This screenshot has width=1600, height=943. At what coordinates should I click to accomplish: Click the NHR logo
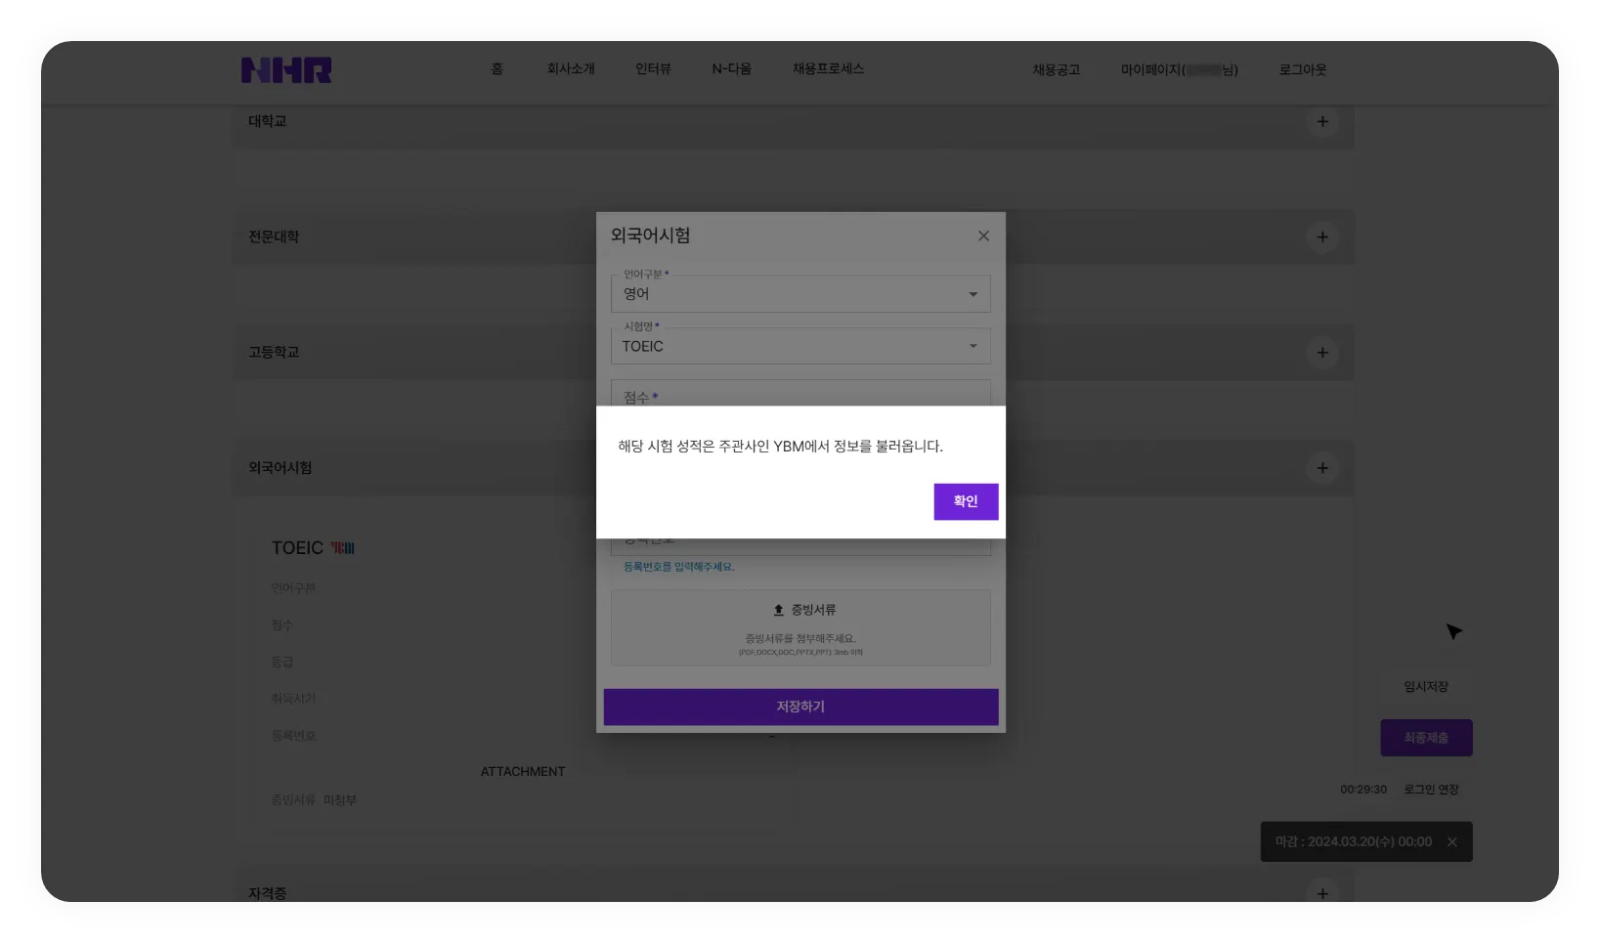[x=286, y=70]
